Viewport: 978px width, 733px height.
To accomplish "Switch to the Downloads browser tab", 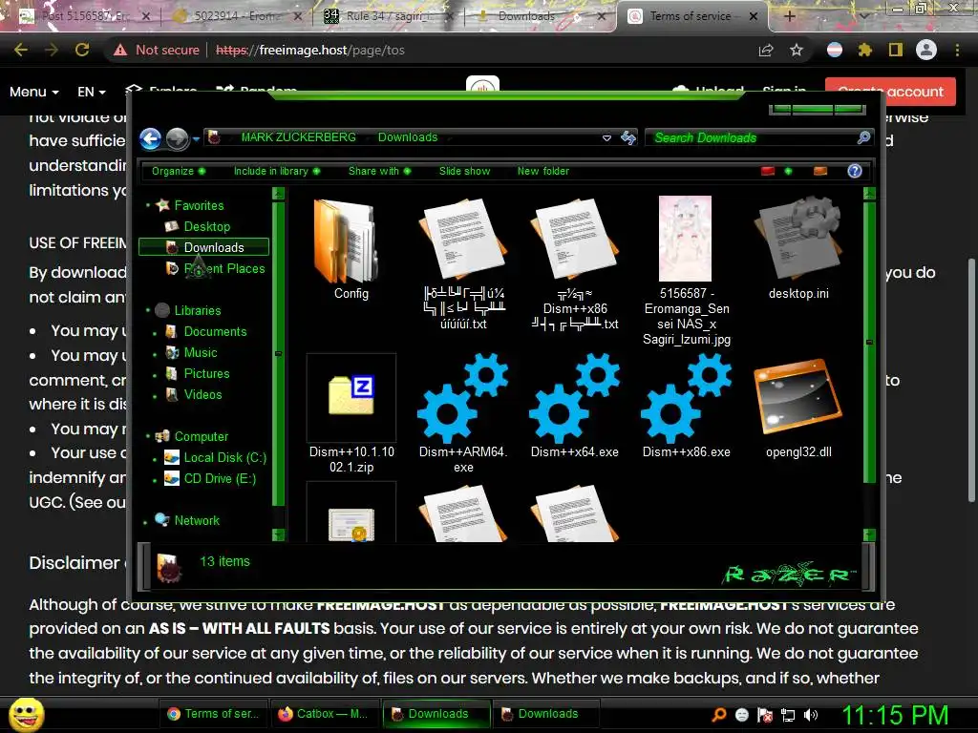I will point(541,16).
